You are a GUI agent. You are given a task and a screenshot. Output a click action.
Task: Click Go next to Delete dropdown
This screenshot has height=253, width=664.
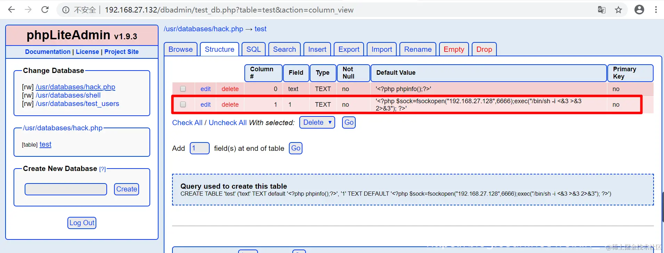349,122
